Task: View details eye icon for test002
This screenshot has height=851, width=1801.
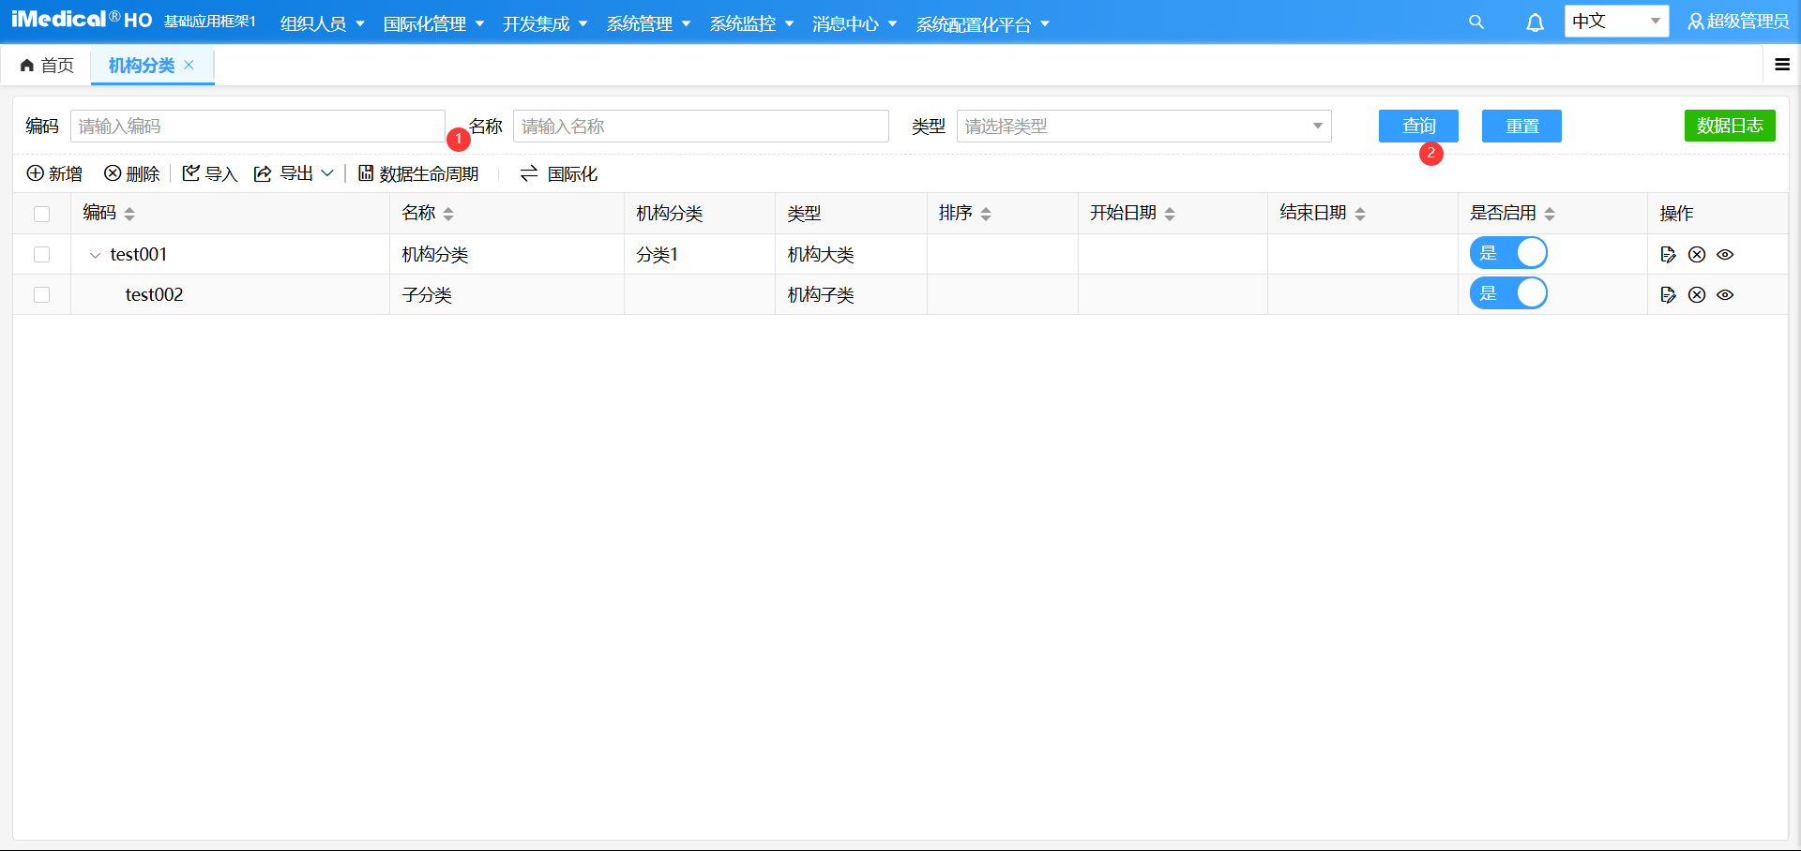Action: pyautogui.click(x=1725, y=294)
